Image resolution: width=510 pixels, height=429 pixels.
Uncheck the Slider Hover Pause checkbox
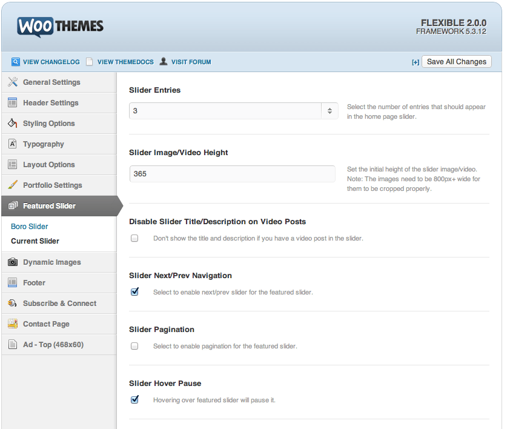(x=134, y=400)
